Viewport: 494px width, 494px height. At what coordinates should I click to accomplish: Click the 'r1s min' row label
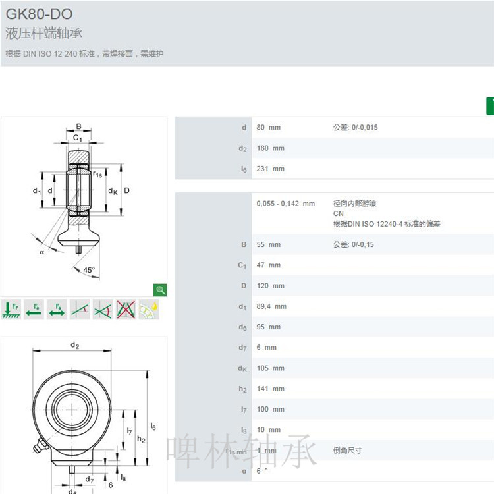[236, 451]
